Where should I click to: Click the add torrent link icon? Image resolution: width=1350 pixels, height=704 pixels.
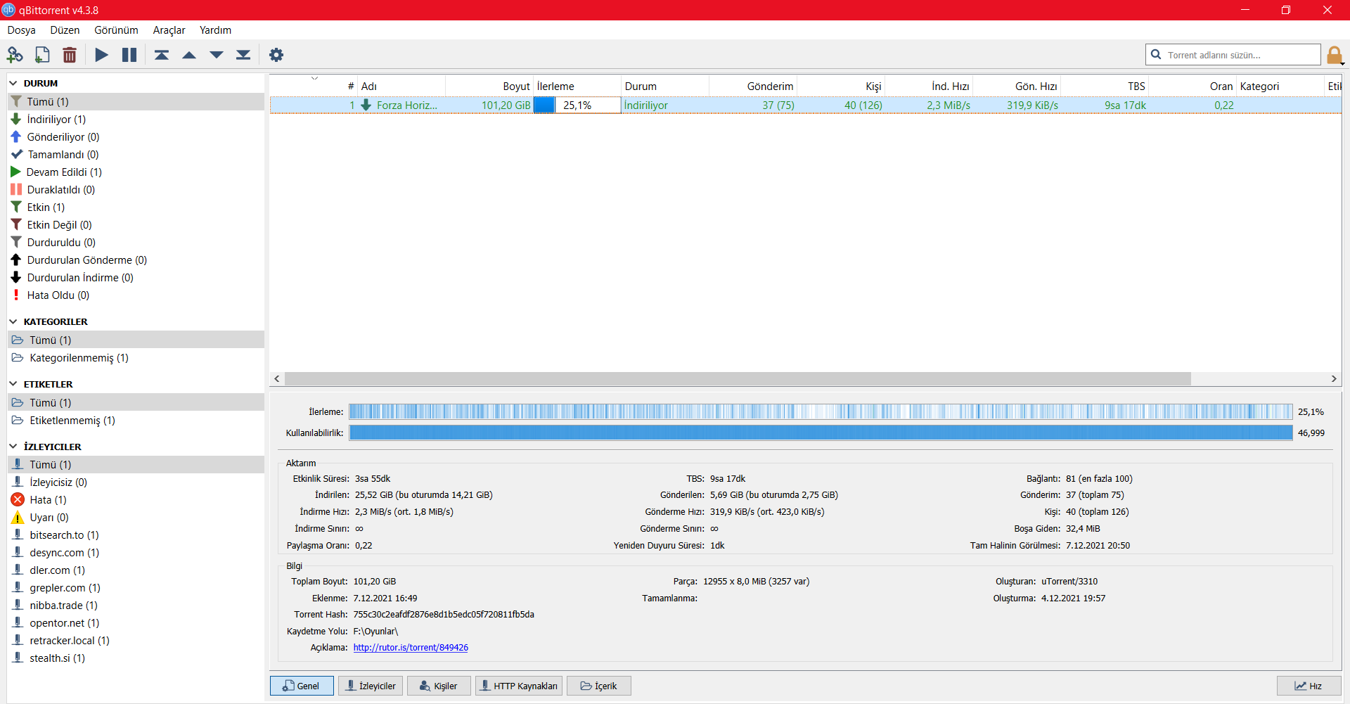click(15, 55)
